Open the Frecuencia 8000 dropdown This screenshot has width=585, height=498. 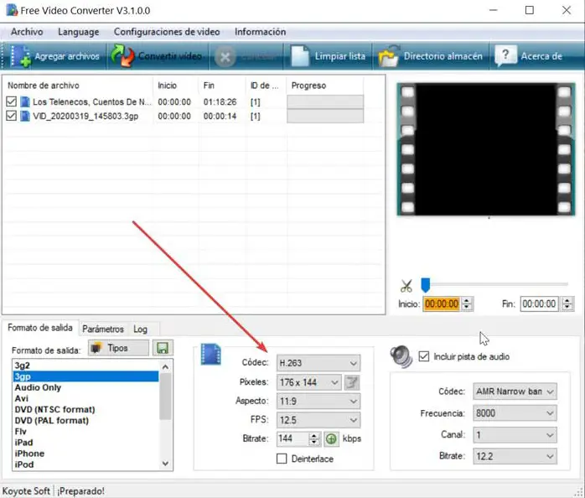click(515, 413)
